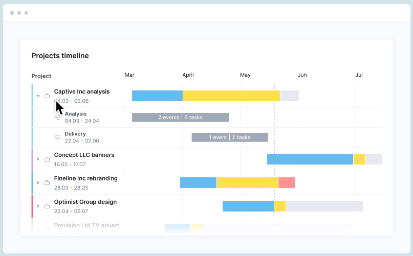The height and width of the screenshot is (256, 413).
Task: Open the Captive Inc analysis project name
Action: pos(82,91)
